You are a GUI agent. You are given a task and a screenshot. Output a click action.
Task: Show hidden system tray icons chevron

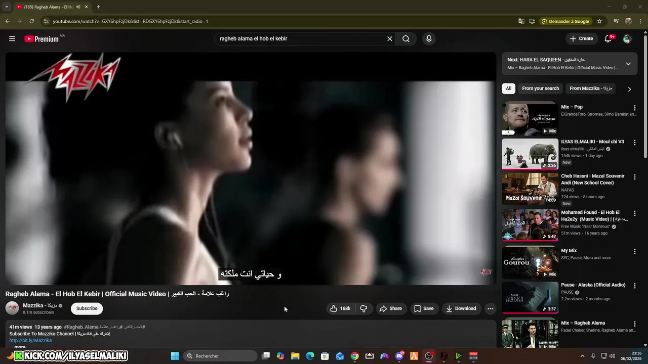[582, 356]
